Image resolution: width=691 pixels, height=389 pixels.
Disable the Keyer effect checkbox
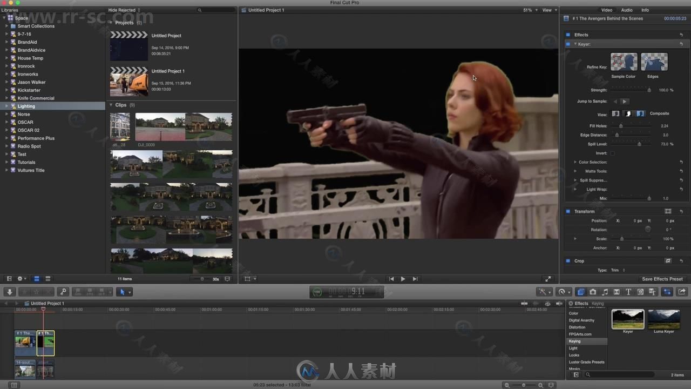[x=568, y=44]
